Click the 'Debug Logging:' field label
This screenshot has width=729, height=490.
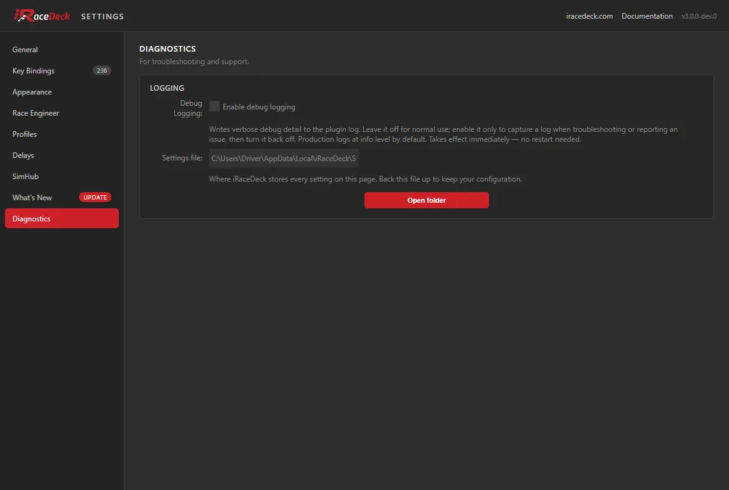tap(188, 108)
